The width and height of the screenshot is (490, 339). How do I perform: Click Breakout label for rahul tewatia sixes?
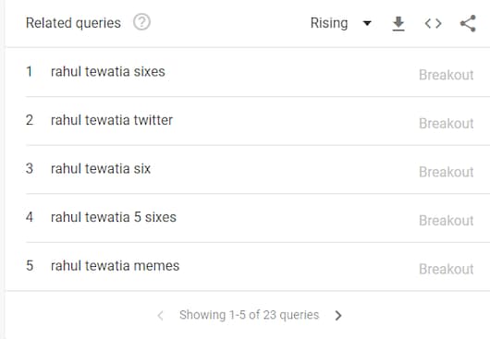point(447,75)
